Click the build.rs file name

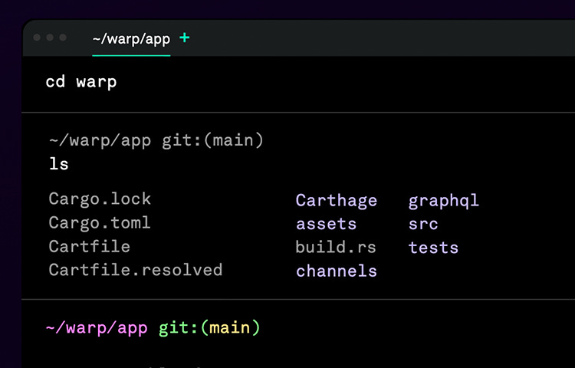pos(336,247)
